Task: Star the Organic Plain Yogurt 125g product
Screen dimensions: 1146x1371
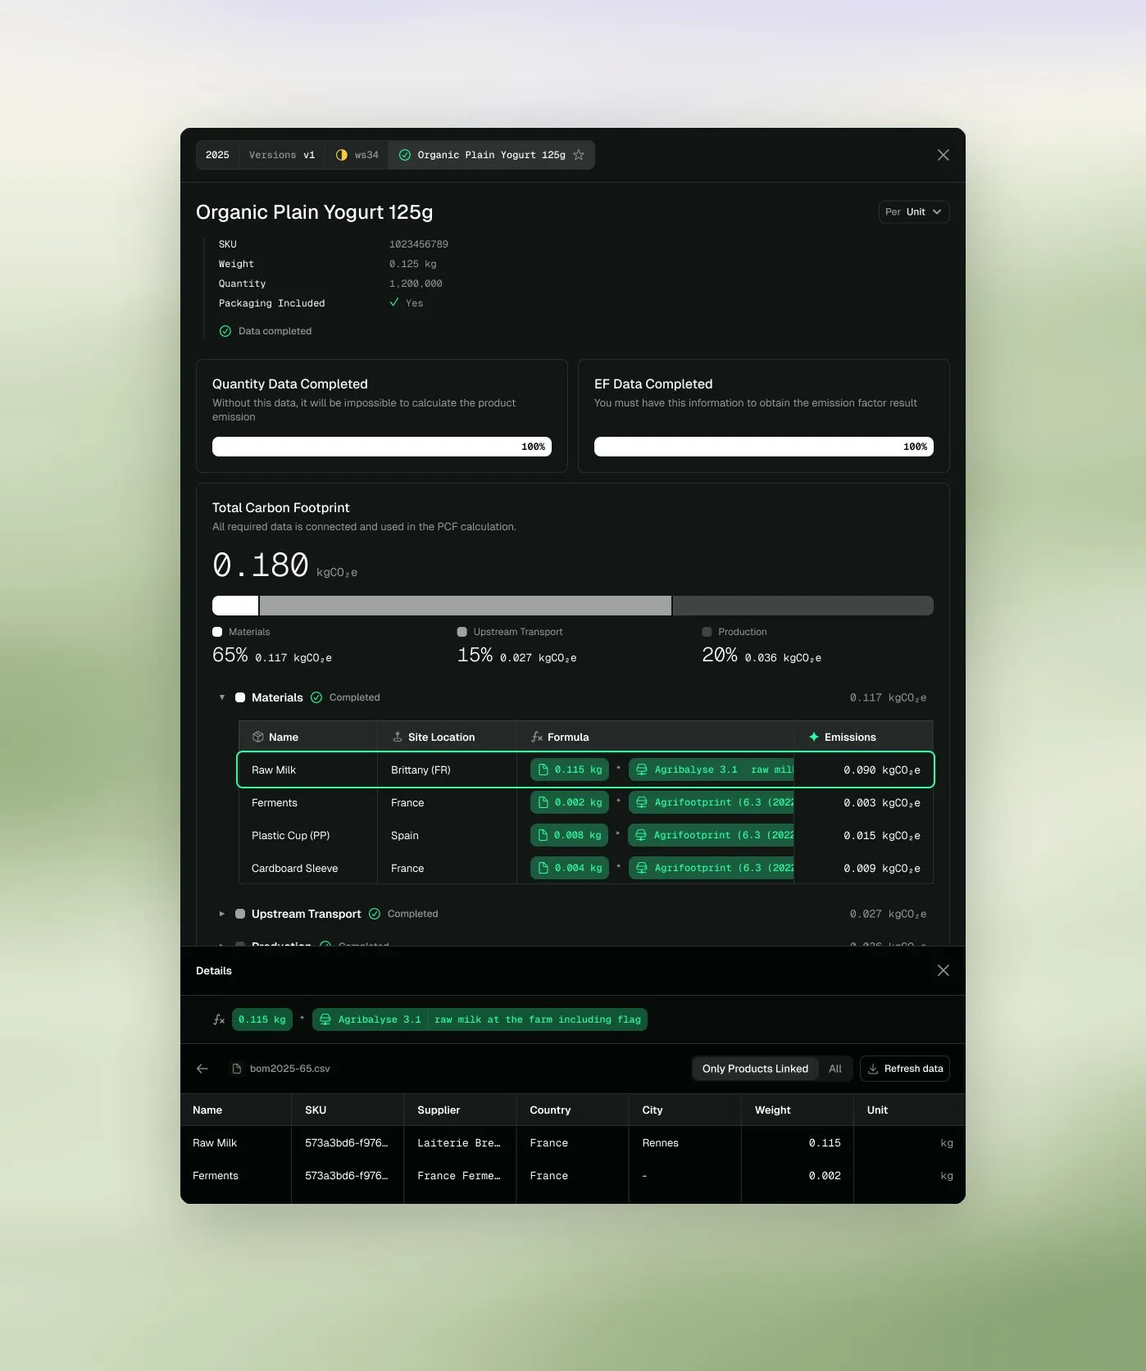Action: [579, 155]
